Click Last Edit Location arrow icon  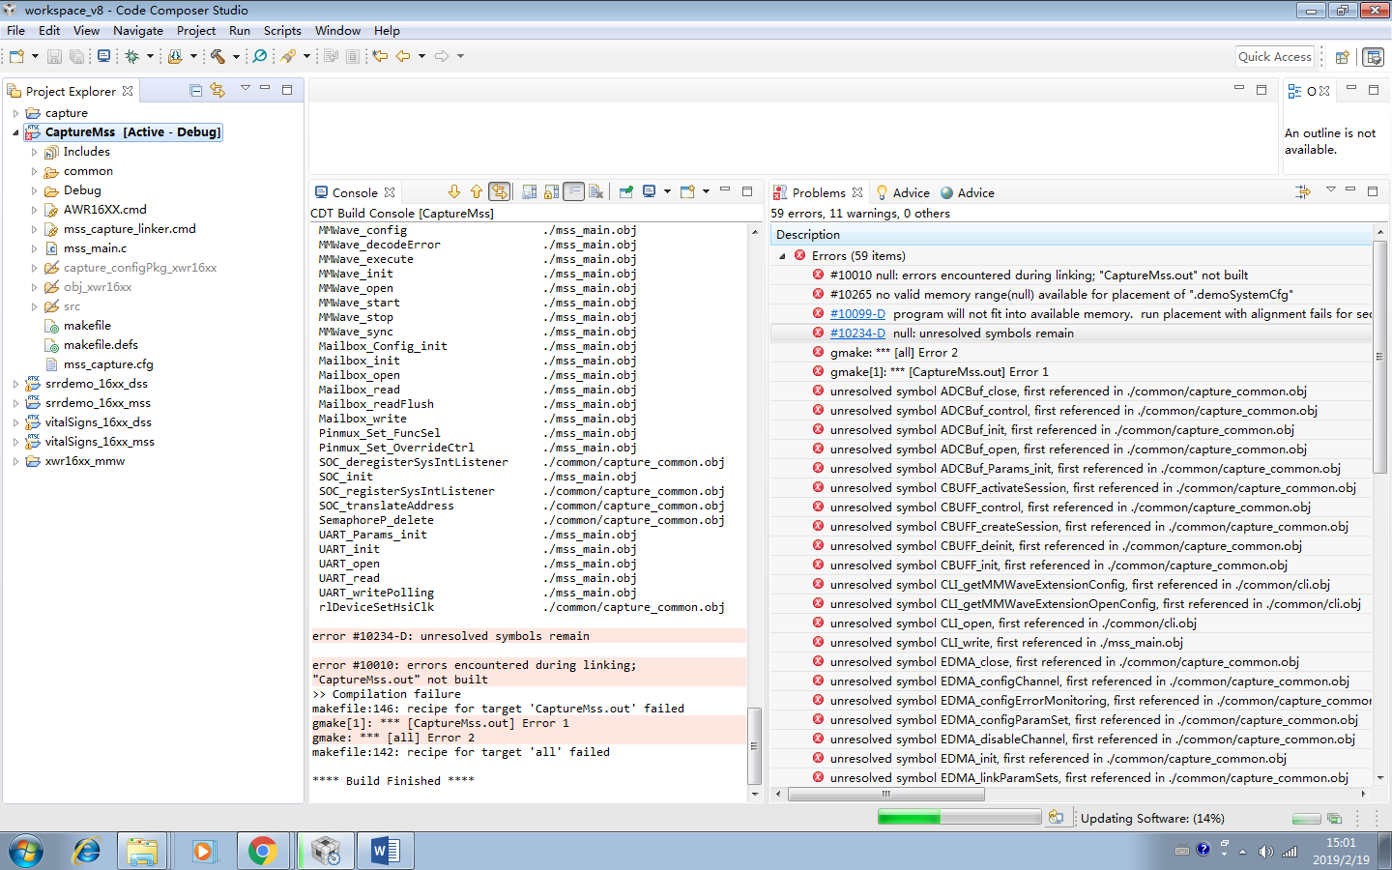coord(380,56)
